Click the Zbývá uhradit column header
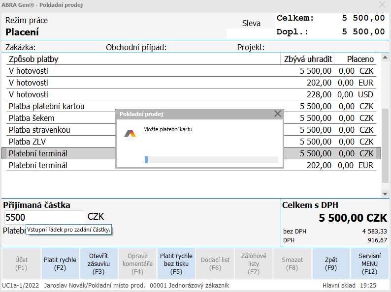This screenshot has width=391, height=292. (x=308, y=59)
